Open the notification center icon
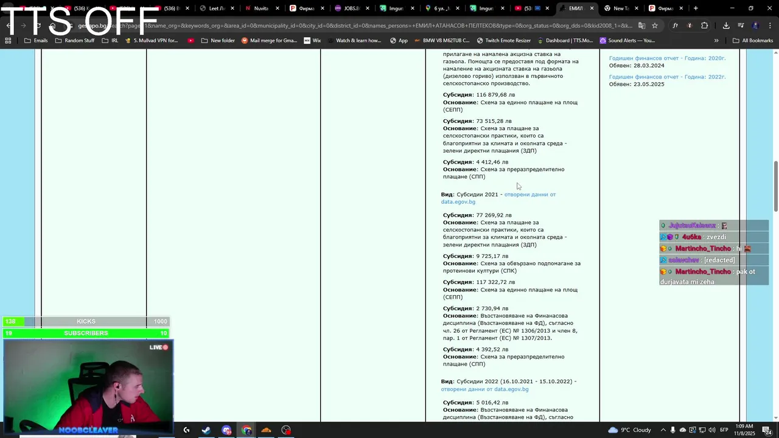The width and height of the screenshot is (779, 438). (767, 430)
